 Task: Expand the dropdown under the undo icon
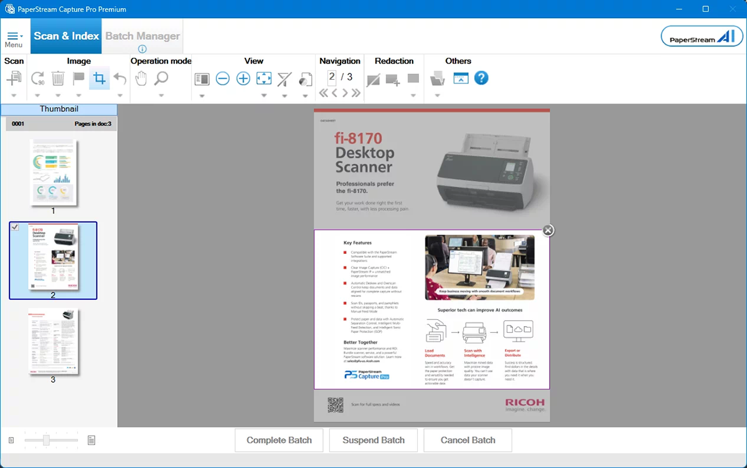click(120, 96)
